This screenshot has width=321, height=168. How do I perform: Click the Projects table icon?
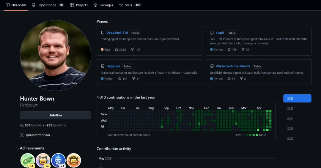[x=72, y=5]
